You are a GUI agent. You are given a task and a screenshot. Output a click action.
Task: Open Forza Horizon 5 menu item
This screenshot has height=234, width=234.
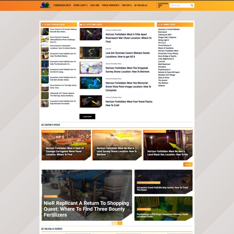coord(111,5)
